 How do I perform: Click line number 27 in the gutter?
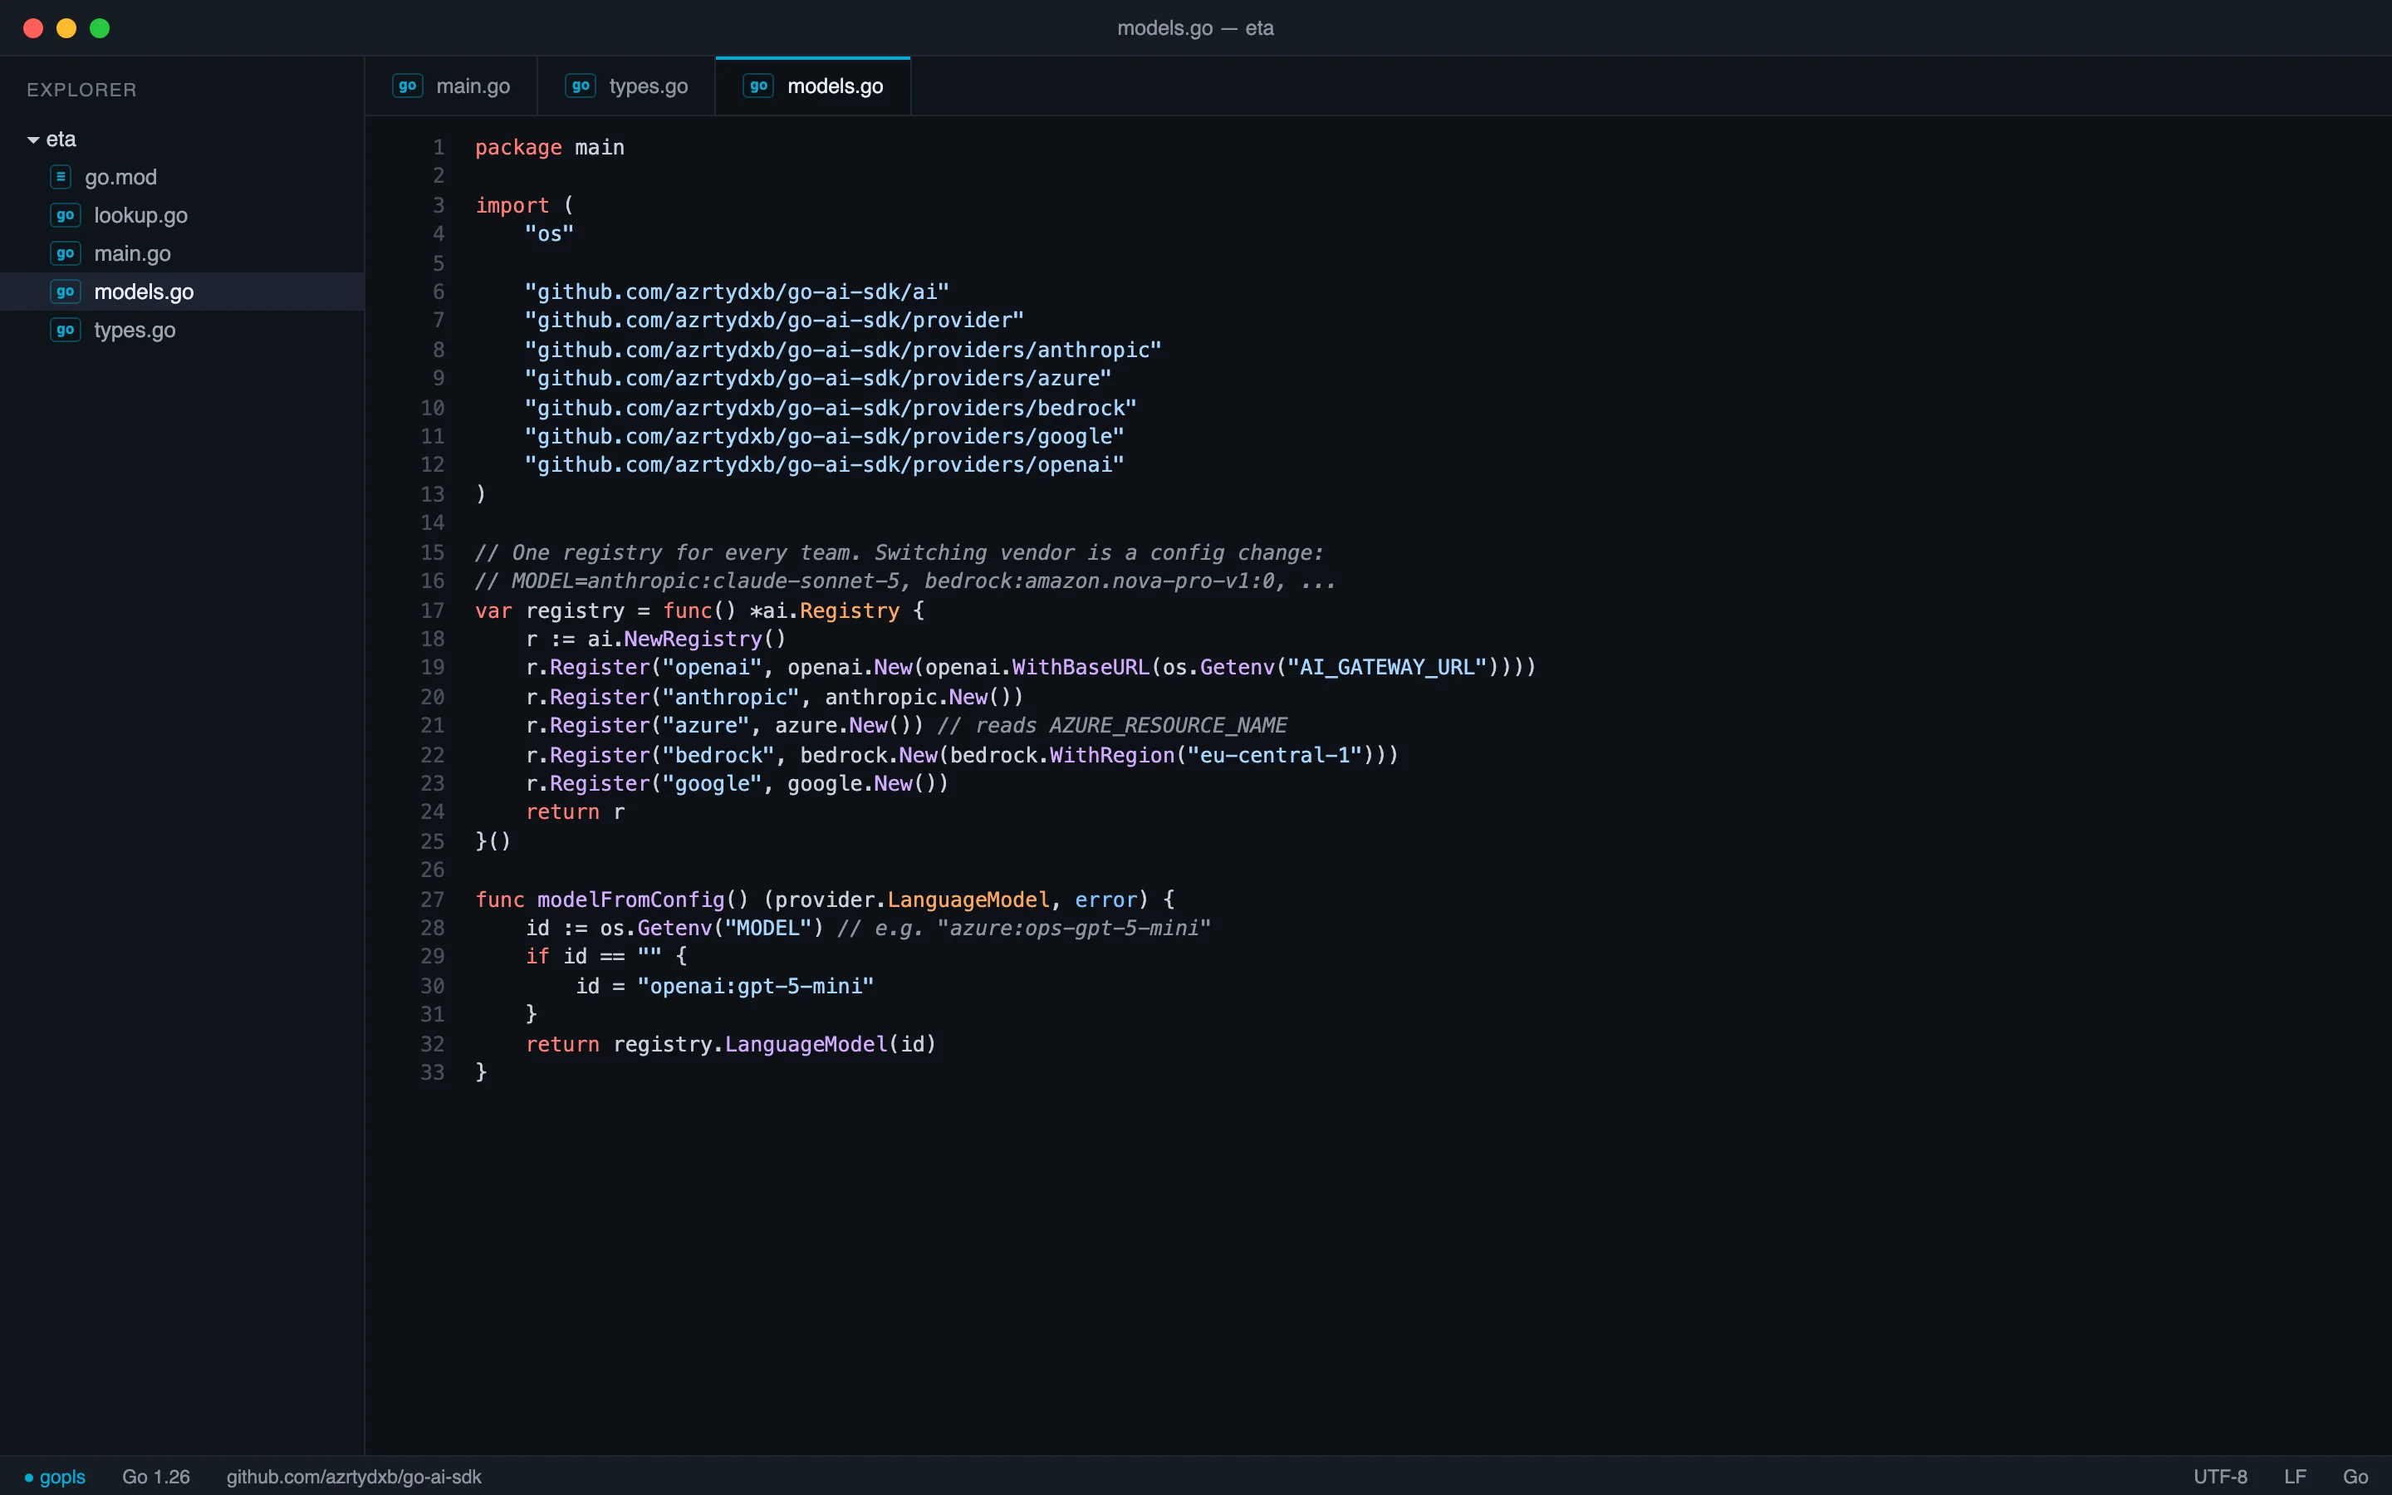click(x=433, y=899)
